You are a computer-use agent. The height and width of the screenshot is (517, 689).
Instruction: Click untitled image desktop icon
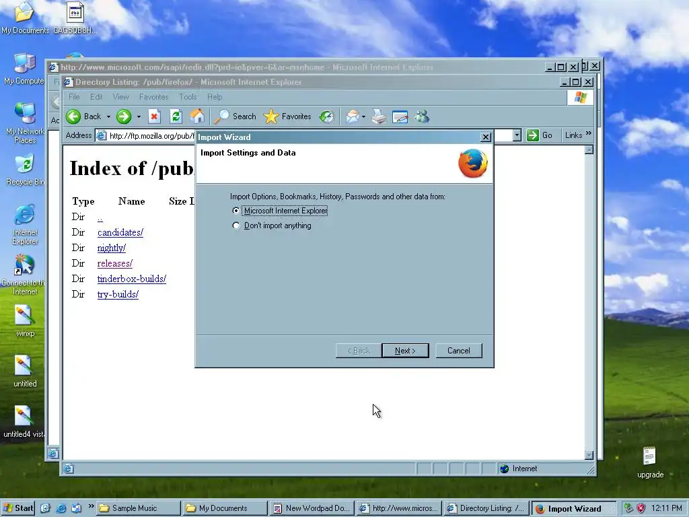pos(25,372)
